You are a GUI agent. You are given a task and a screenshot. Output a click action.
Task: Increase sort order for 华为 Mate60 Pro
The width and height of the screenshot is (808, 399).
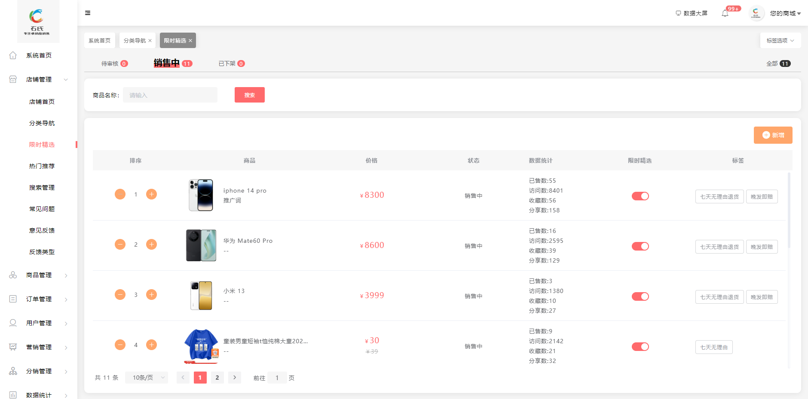tap(151, 245)
